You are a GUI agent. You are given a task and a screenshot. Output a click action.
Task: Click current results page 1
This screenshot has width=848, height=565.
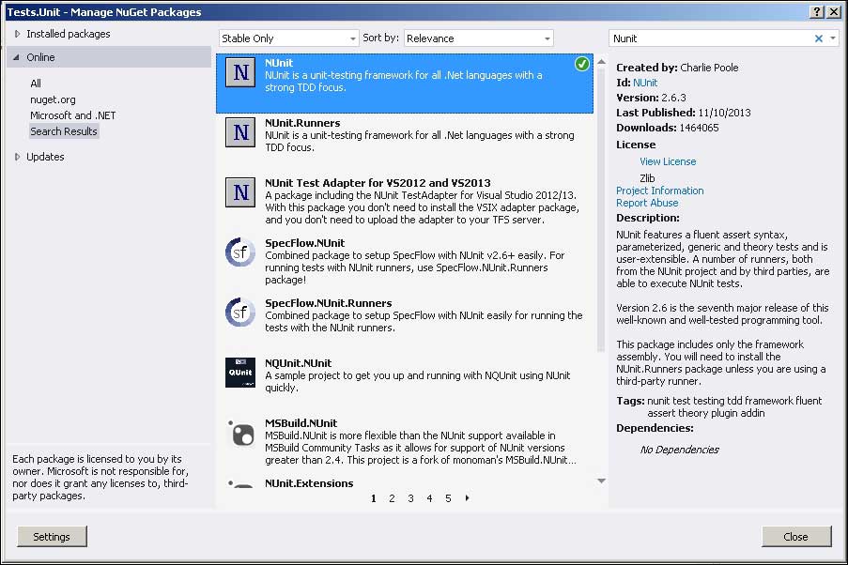point(373,498)
